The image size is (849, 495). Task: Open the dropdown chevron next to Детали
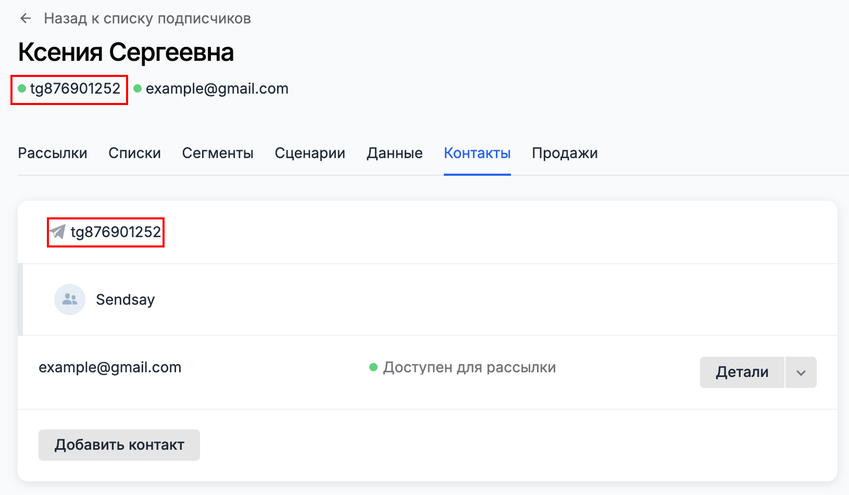pyautogui.click(x=800, y=372)
